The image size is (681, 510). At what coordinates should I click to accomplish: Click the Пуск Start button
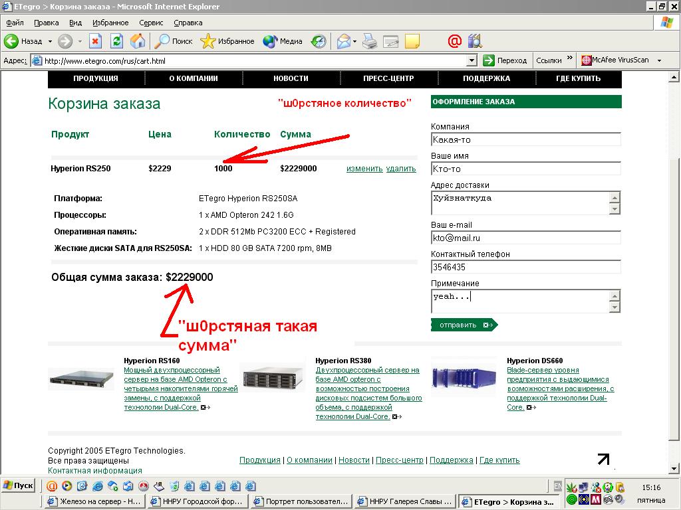[19, 485]
